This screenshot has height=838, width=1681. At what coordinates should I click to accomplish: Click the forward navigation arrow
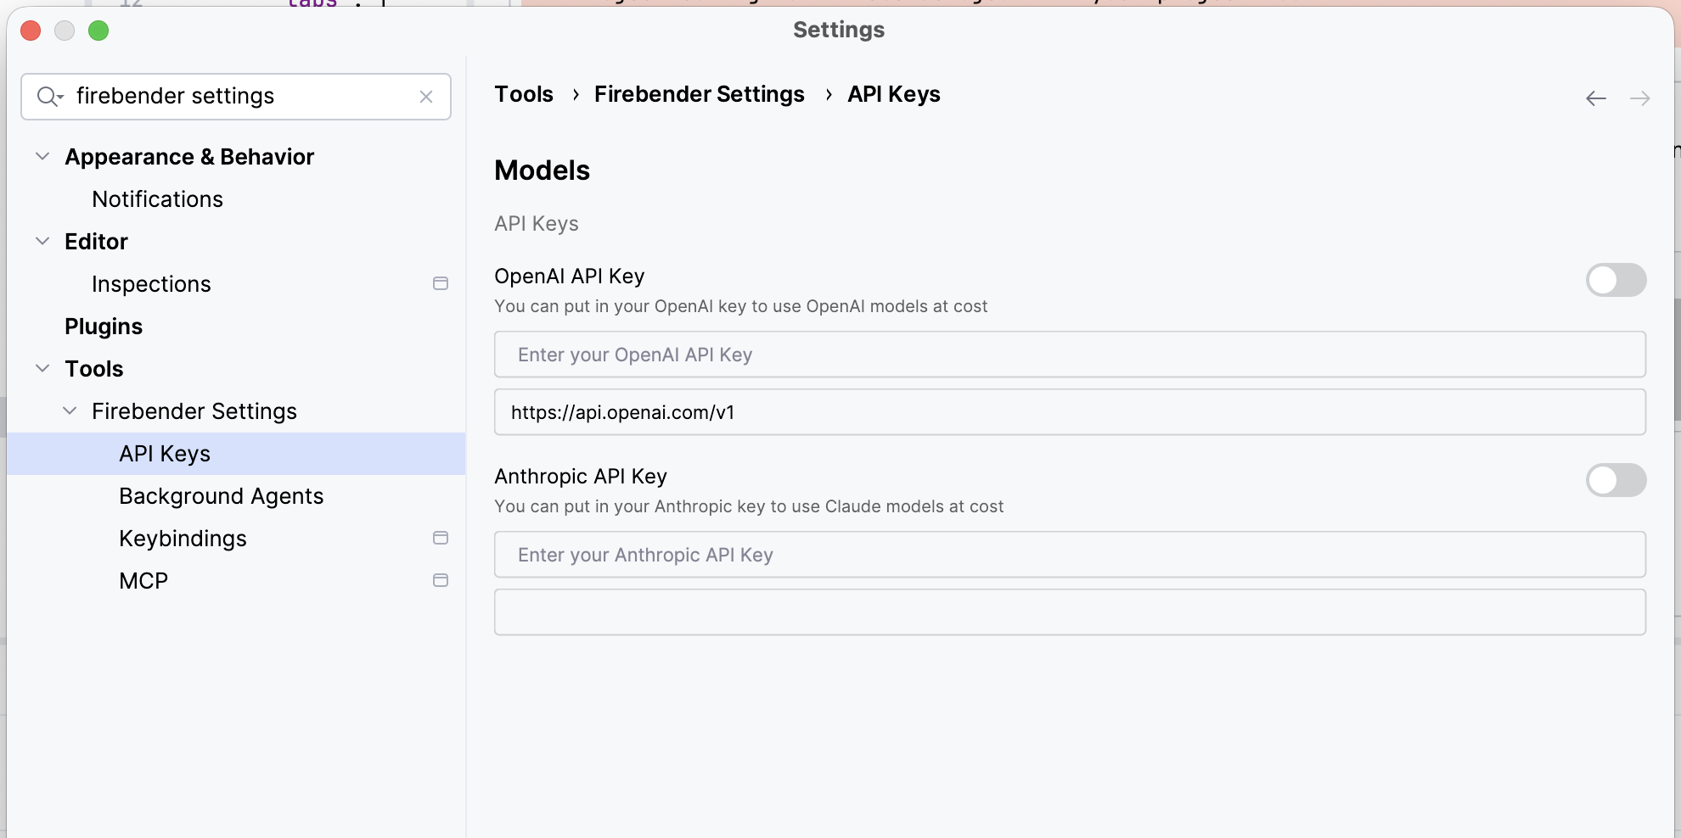pyautogui.click(x=1640, y=98)
